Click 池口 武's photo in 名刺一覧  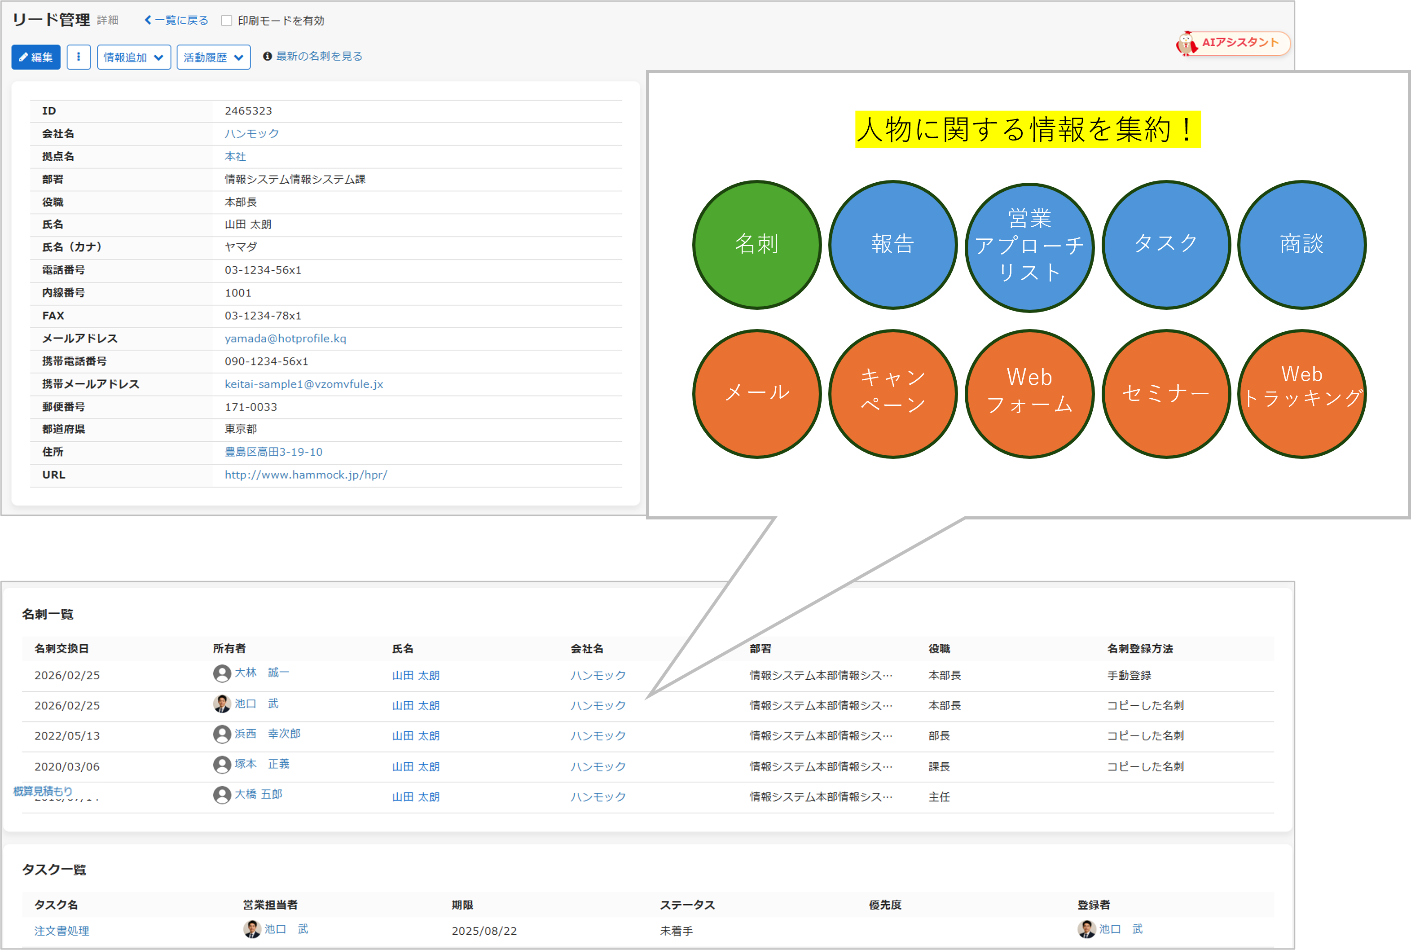point(222,704)
